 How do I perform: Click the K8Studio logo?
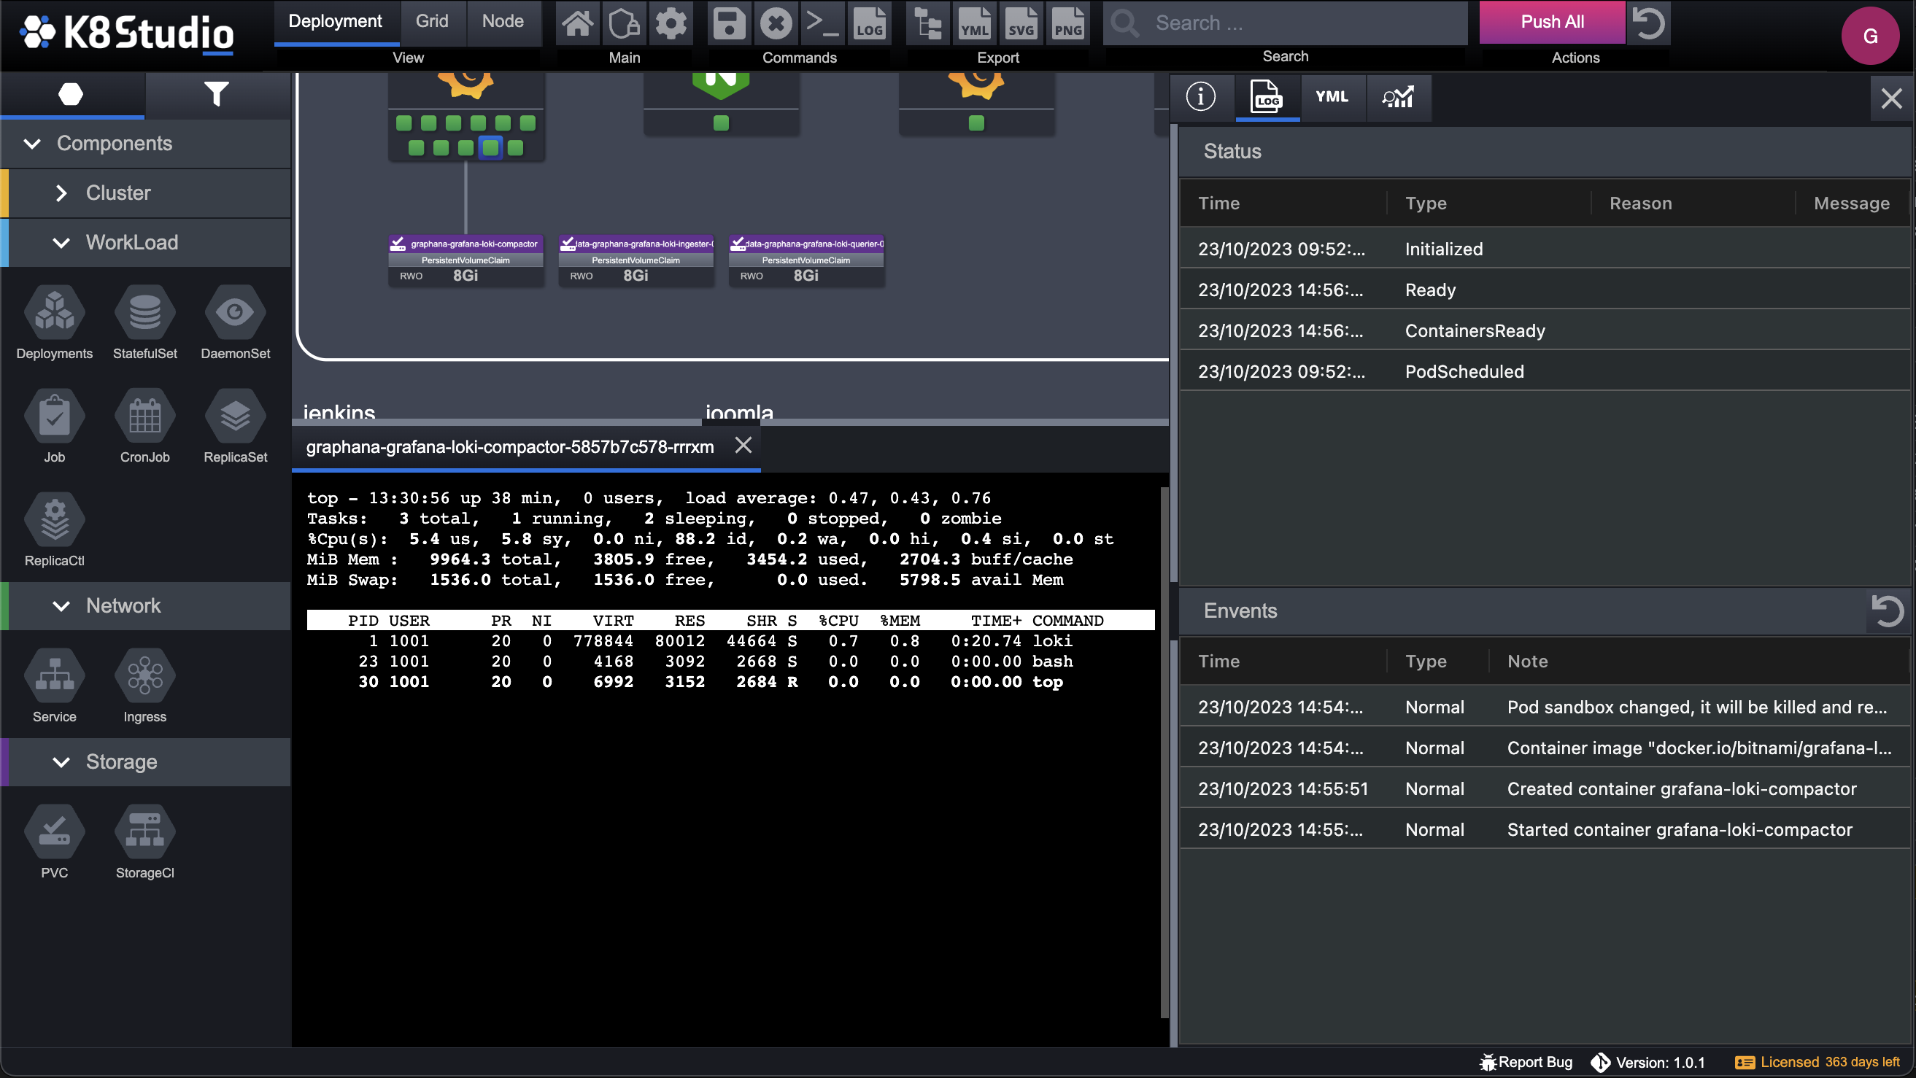(x=126, y=33)
